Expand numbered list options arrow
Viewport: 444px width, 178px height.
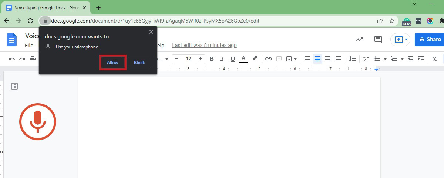tap(402, 59)
